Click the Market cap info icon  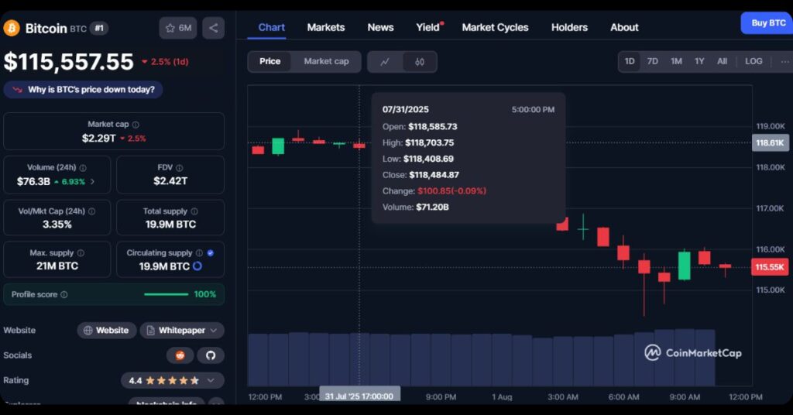point(136,125)
